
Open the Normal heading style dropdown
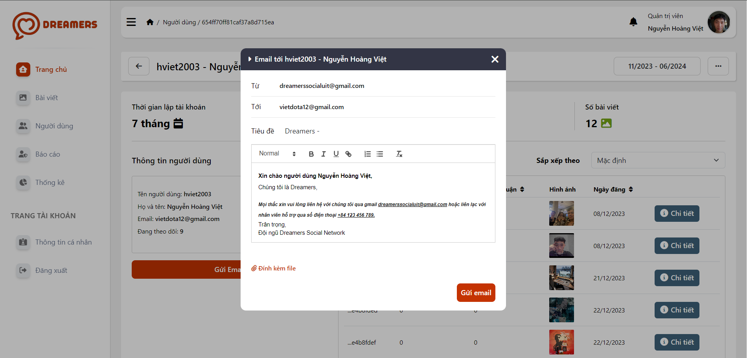coord(277,153)
